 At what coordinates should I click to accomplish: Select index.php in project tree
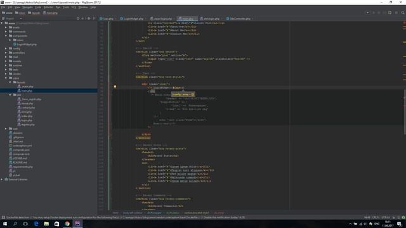[25, 116]
